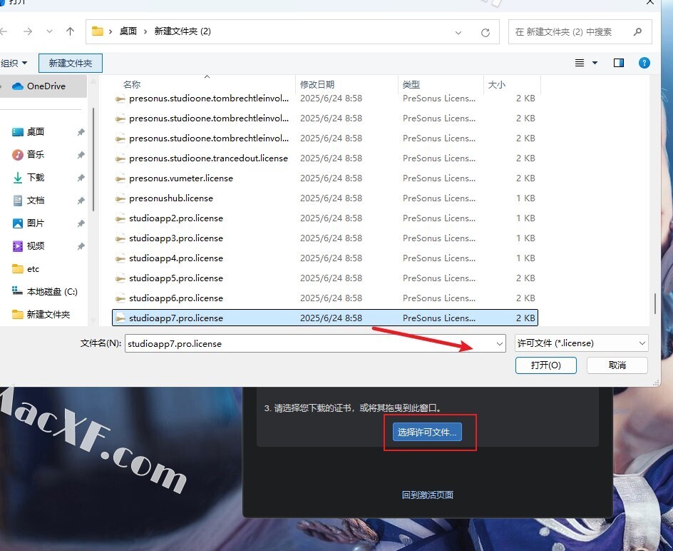Open the address bar history dropdown
Screen dimensions: 673x551
click(x=458, y=32)
